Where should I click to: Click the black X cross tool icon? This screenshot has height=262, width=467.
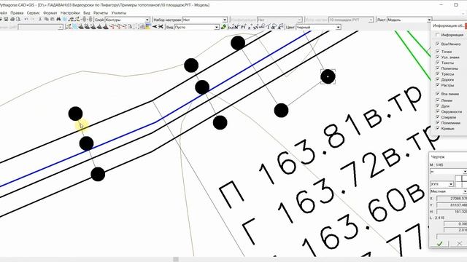(161, 27)
